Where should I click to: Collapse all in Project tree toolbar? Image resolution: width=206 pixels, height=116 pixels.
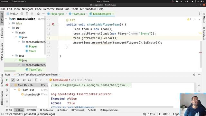[x=32, y=14]
